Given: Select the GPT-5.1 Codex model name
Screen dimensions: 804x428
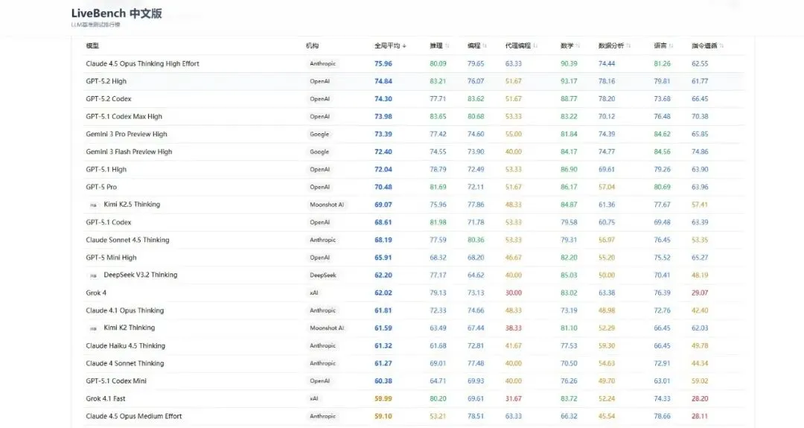Looking at the screenshot, I should (109, 222).
